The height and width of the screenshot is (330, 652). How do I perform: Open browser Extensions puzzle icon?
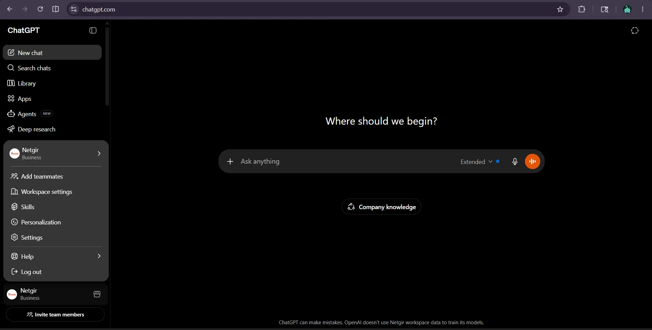click(x=582, y=9)
